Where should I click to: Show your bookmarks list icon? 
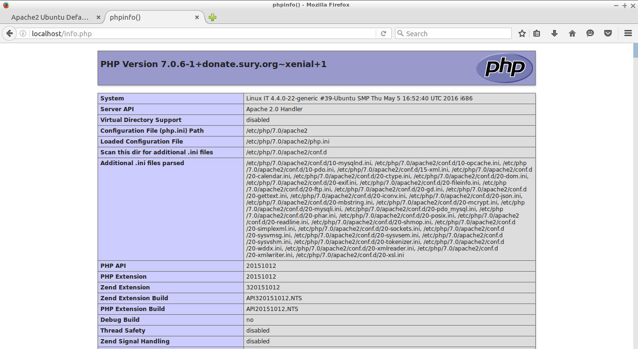[x=537, y=33]
